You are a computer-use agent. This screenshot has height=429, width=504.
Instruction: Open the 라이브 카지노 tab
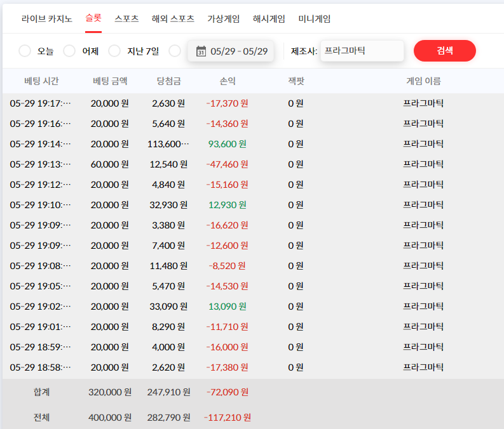coord(47,19)
